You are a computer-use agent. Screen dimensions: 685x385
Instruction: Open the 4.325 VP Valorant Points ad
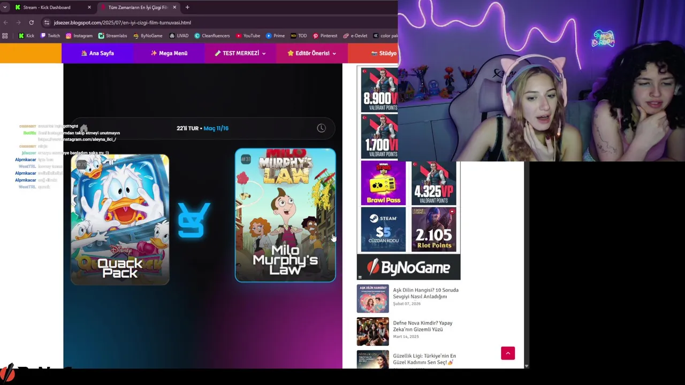pos(433,183)
